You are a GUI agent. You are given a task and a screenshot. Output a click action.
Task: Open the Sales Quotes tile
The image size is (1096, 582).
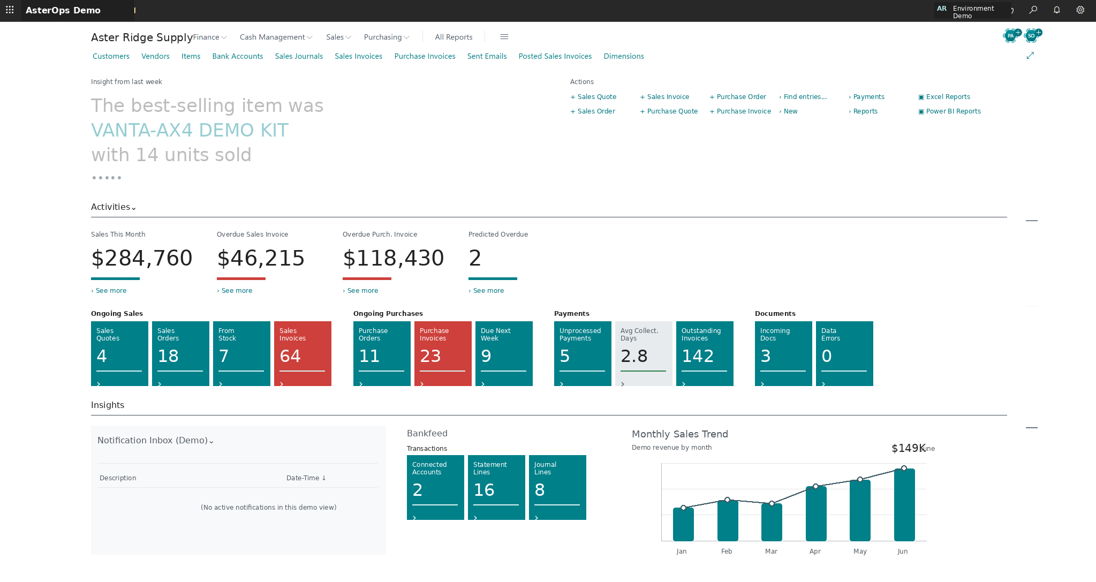pos(119,353)
